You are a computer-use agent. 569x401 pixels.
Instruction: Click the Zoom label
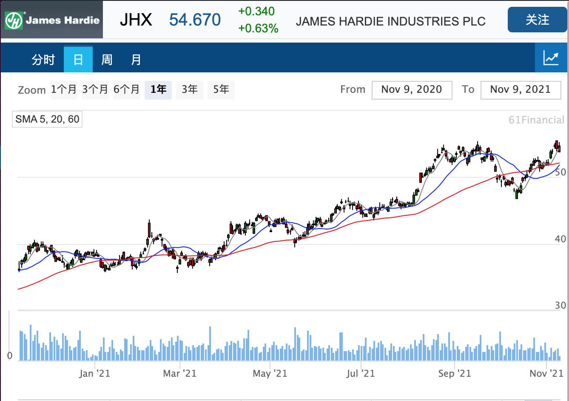[32, 90]
